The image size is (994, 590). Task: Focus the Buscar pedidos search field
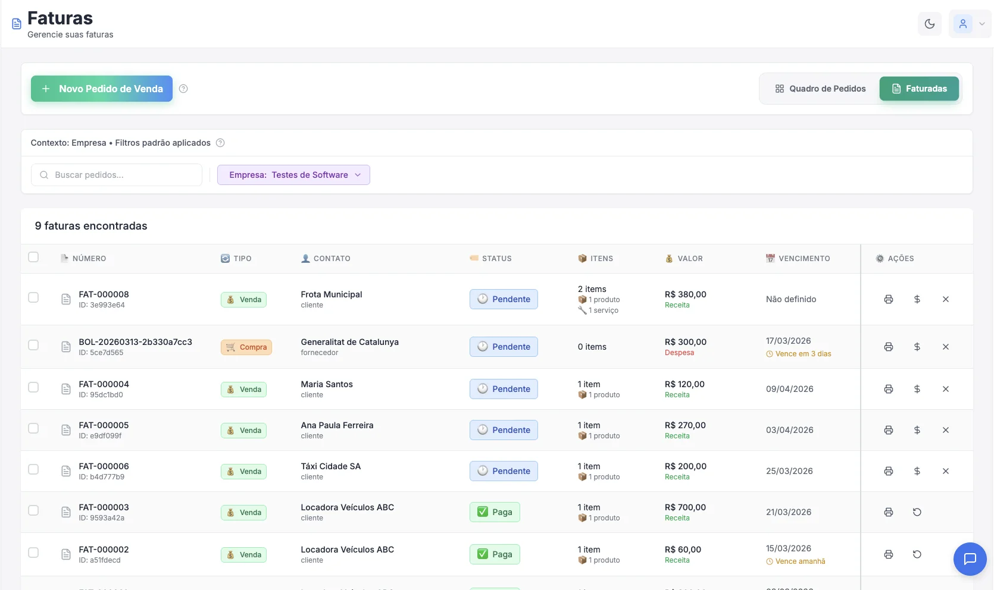117,175
